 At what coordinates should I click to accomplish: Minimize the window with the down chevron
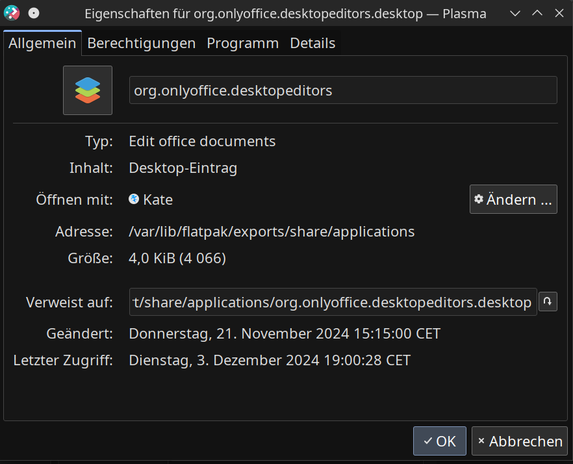tap(515, 14)
